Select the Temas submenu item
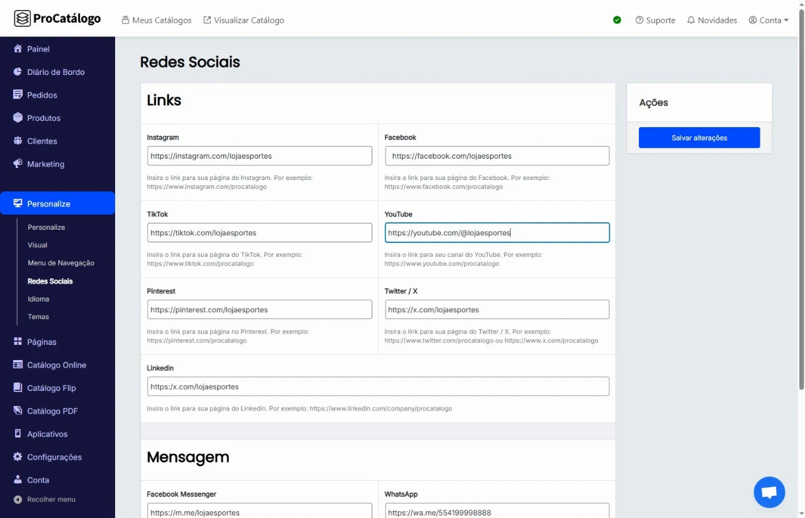805x518 pixels. pos(38,317)
